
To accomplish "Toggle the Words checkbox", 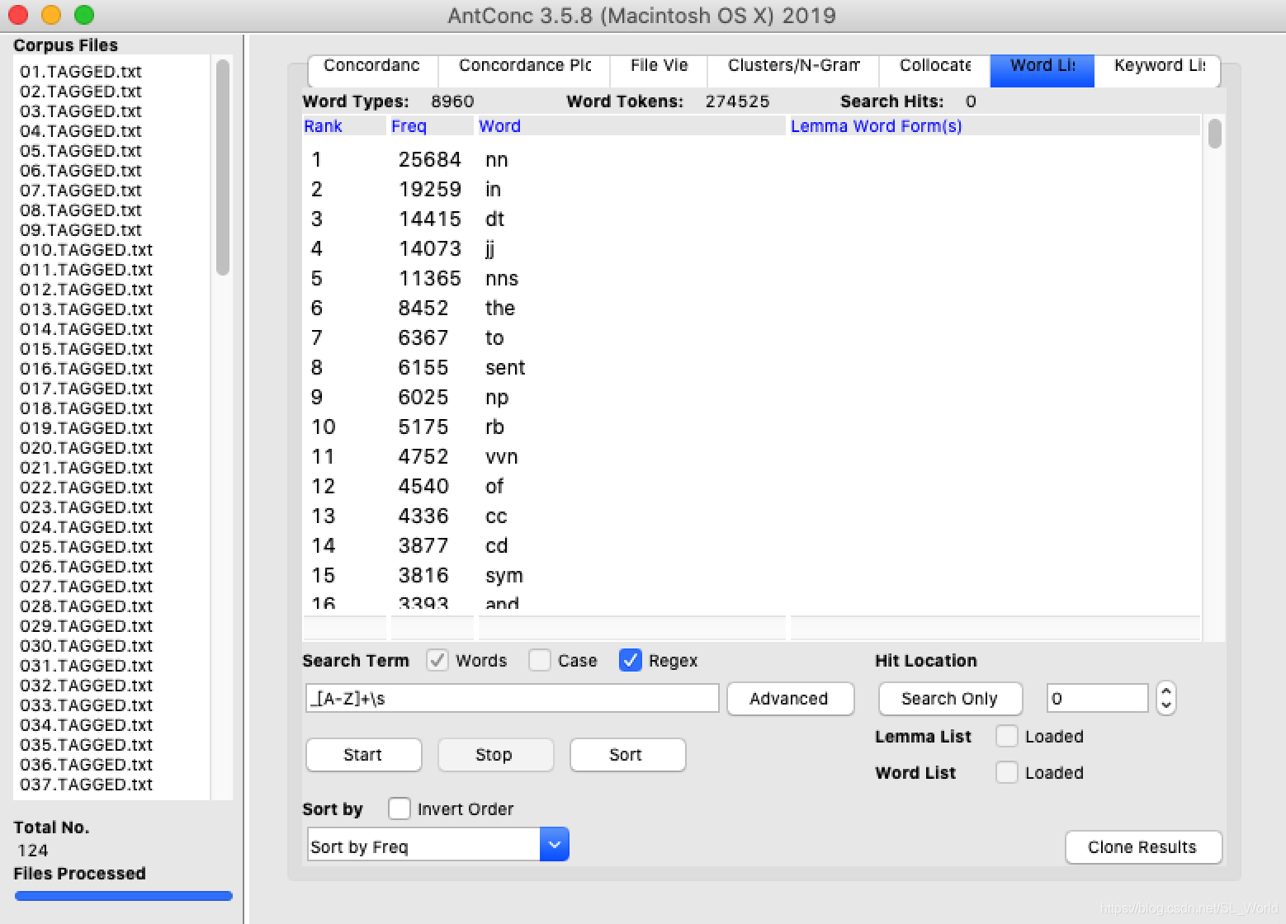I will pyautogui.click(x=437, y=660).
